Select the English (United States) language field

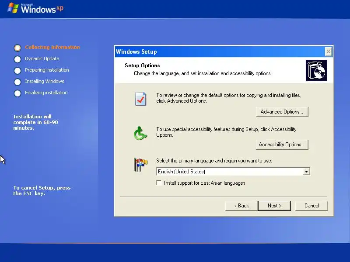233,171
